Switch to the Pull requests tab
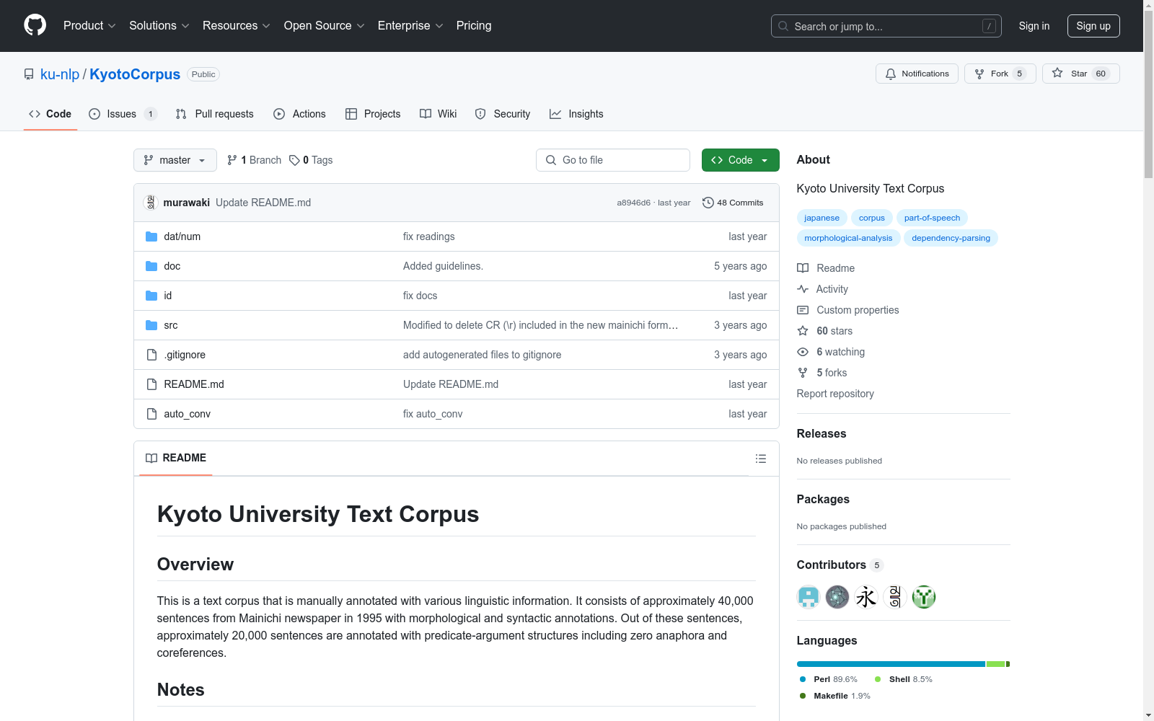 tap(215, 114)
